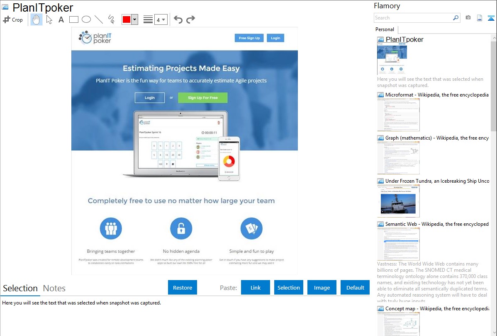Open the color picker dropdown arrow

point(134,19)
